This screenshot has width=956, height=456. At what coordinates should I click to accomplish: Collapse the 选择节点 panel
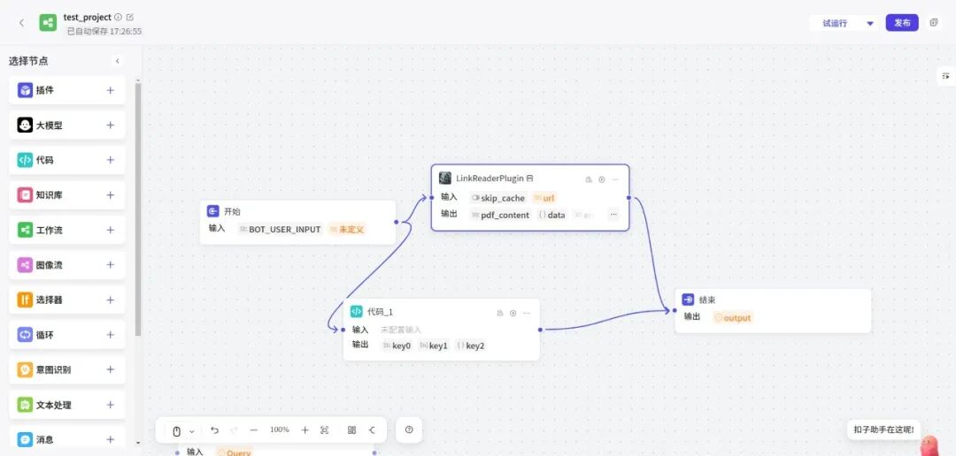(x=118, y=61)
